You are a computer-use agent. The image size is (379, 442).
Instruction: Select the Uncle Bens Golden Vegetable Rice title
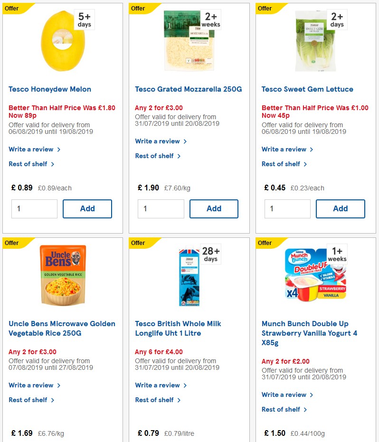[62, 328]
